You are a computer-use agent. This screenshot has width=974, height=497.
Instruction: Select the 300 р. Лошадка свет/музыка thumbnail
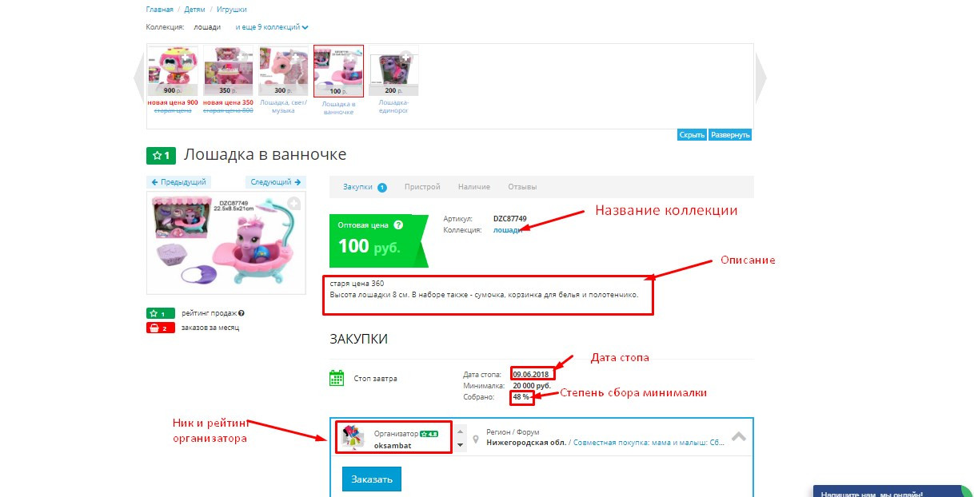click(284, 70)
